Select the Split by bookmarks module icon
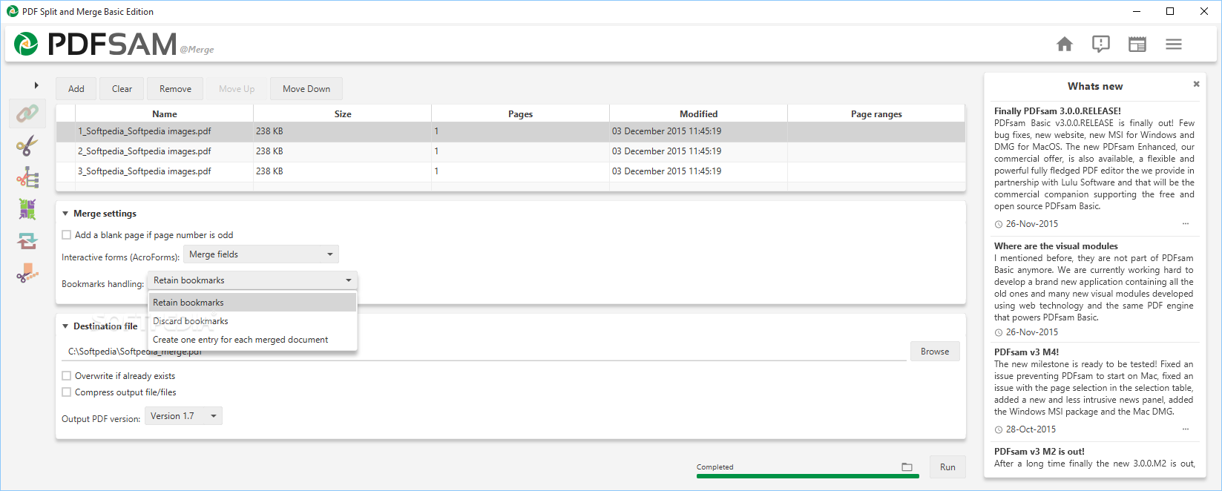Screen dimensions: 1222x491 [x=27, y=177]
